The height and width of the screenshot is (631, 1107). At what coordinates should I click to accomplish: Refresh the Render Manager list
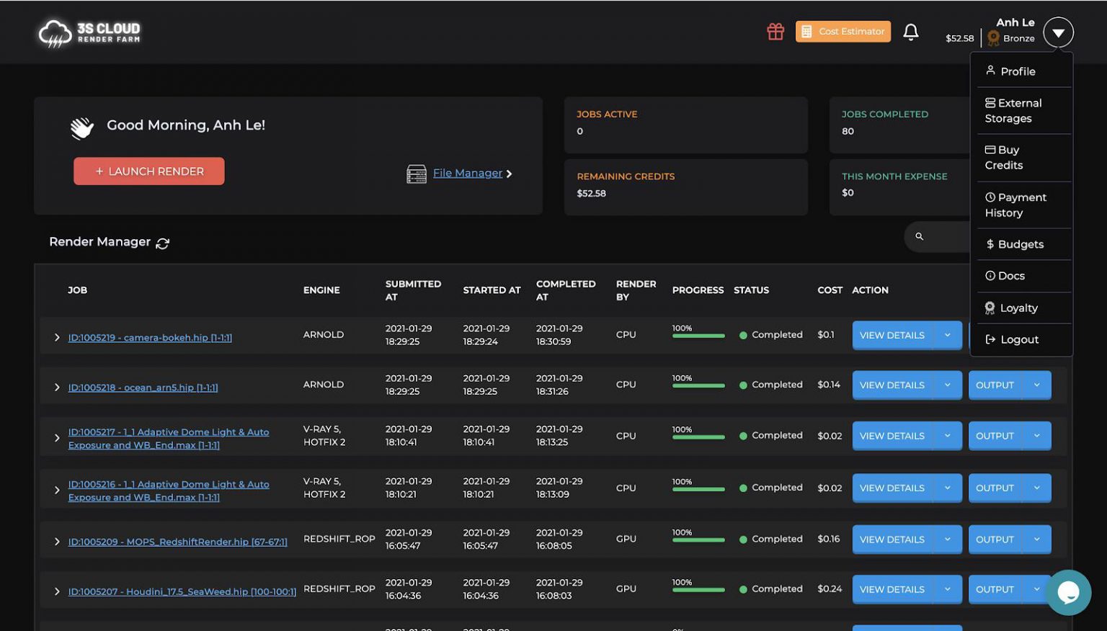(x=163, y=243)
